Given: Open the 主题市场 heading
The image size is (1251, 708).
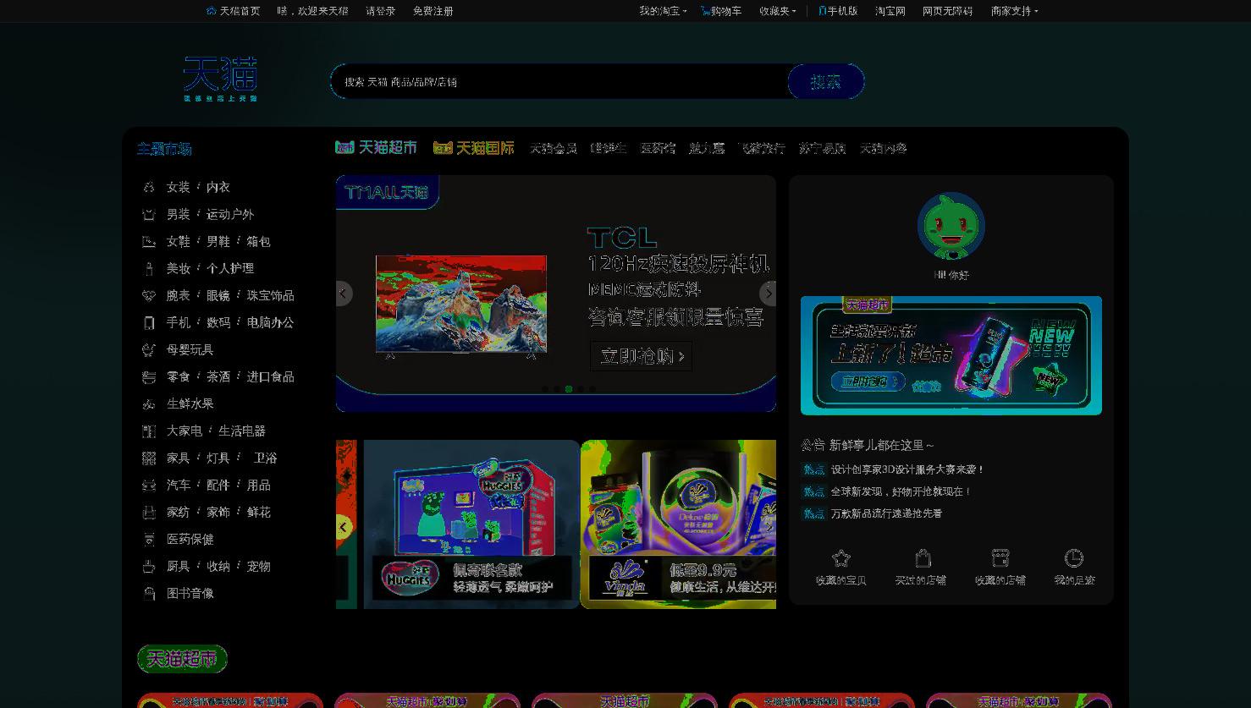Looking at the screenshot, I should point(164,149).
